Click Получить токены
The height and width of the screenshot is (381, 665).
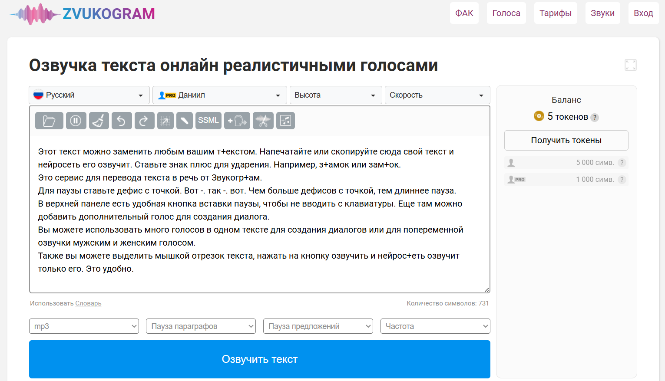click(566, 140)
